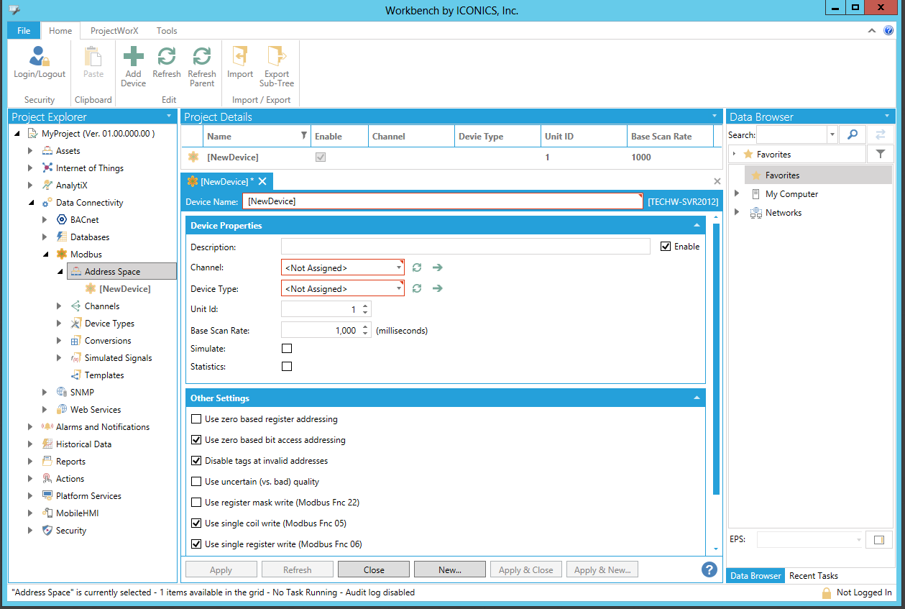Click the Import ribbon icon
The image size is (905, 609).
click(240, 58)
